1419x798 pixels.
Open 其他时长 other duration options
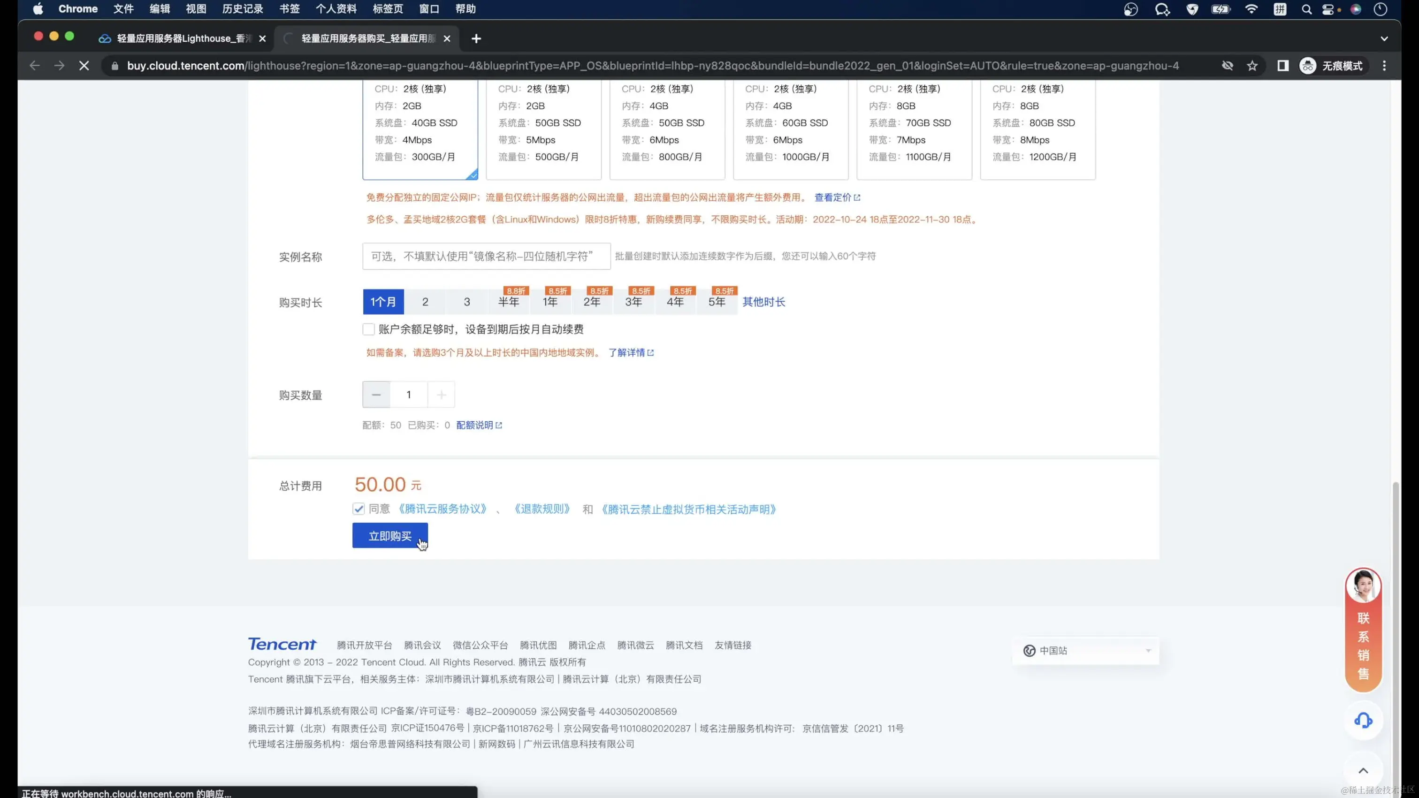(x=763, y=302)
